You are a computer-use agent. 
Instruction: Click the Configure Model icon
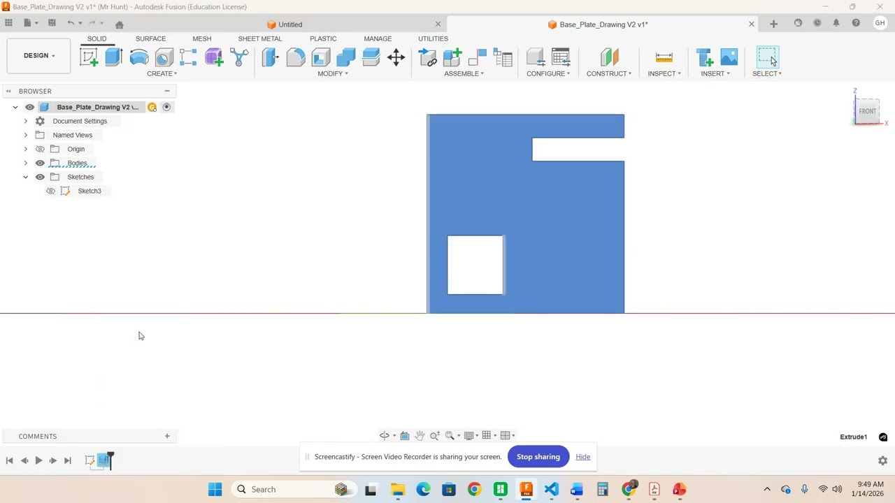536,57
